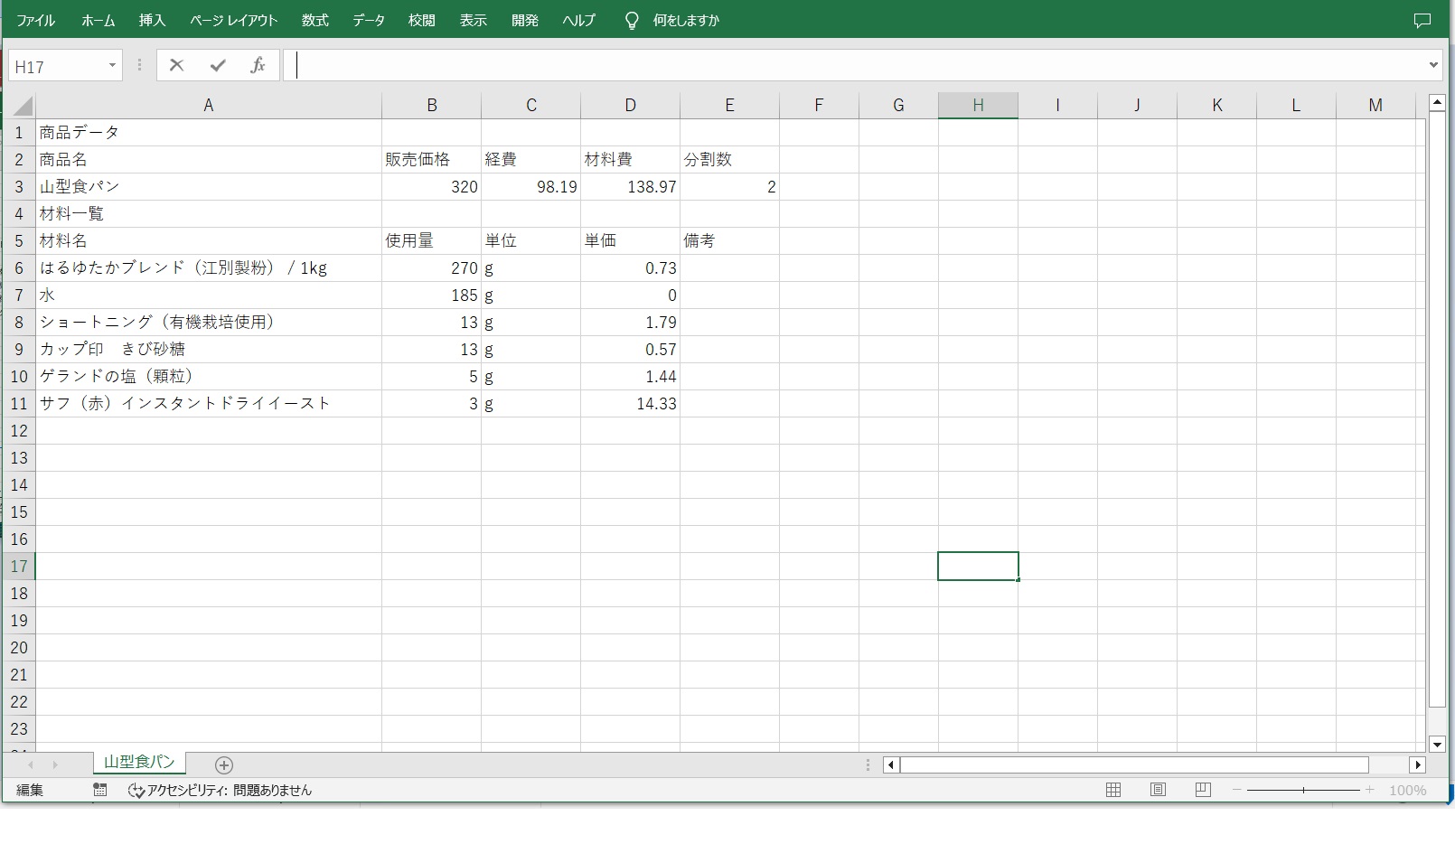Select column H header

pos(978,106)
